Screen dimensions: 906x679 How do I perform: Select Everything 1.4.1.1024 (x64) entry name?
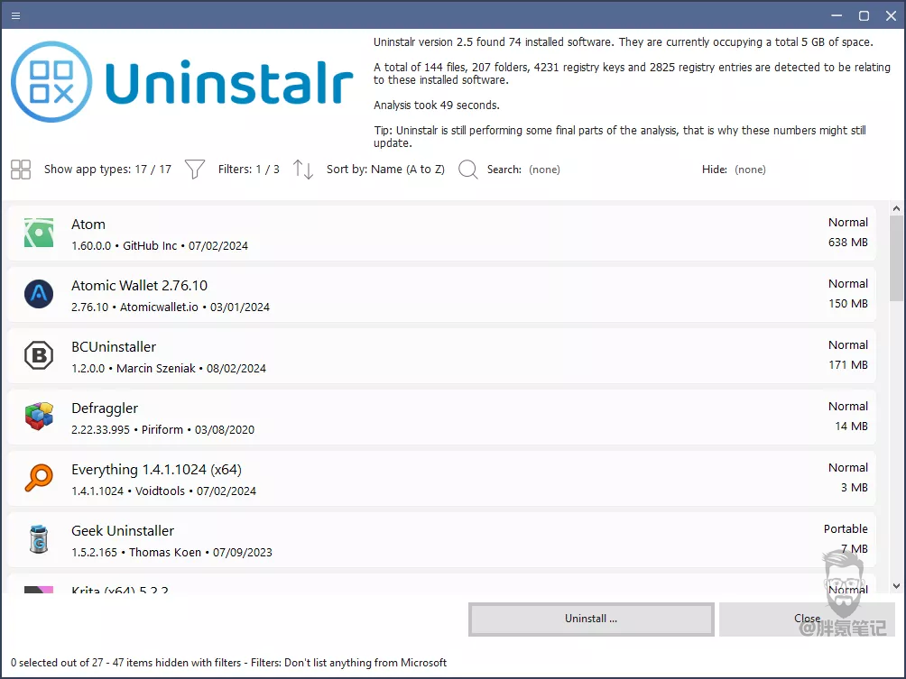click(x=157, y=470)
